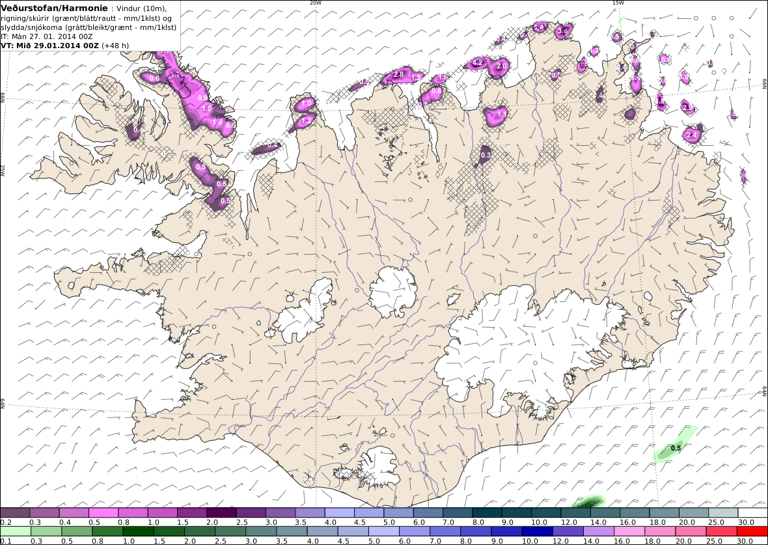This screenshot has width=768, height=545.
Task: Select the snow legend swatch for 1.0–1.5
Action: click(x=163, y=513)
